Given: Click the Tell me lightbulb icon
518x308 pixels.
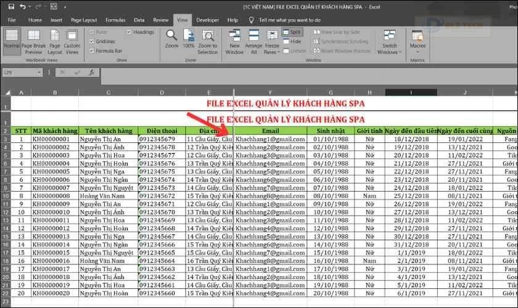Looking at the screenshot, I should (252, 20).
